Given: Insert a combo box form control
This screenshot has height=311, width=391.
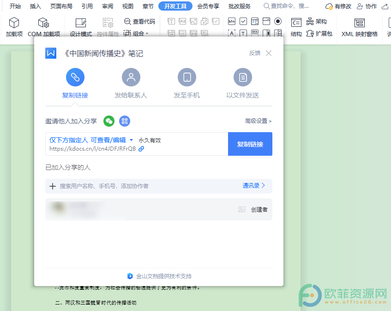Looking at the screenshot, I should [266, 21].
